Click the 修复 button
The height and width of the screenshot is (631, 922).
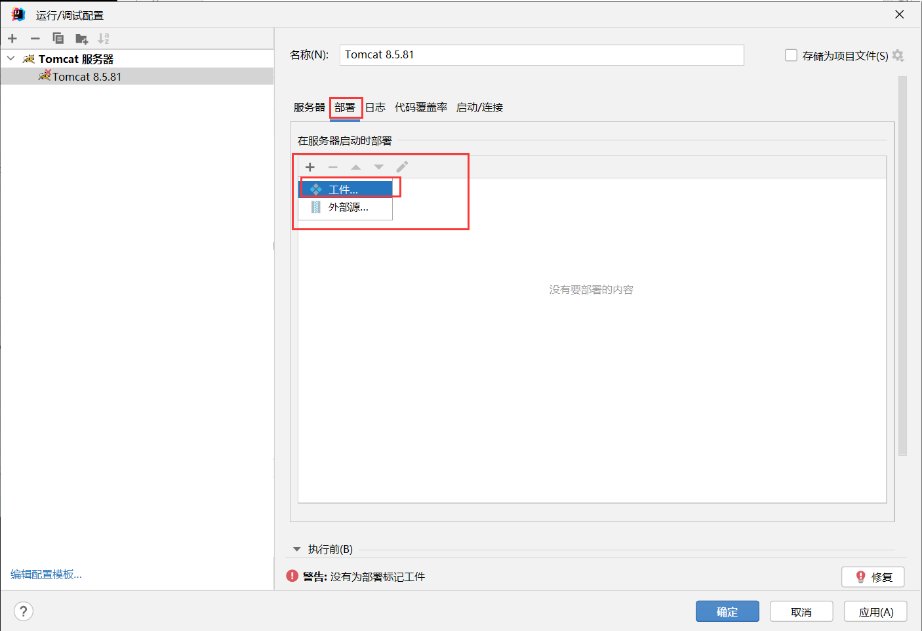pos(873,577)
